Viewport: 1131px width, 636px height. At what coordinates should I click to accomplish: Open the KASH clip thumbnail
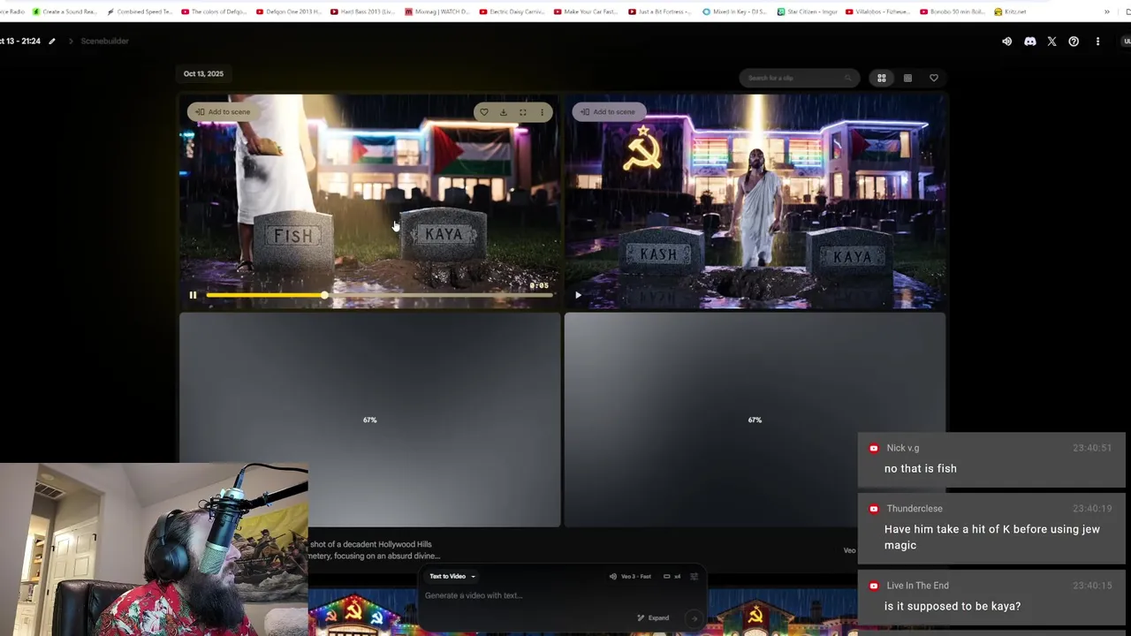pos(755,201)
